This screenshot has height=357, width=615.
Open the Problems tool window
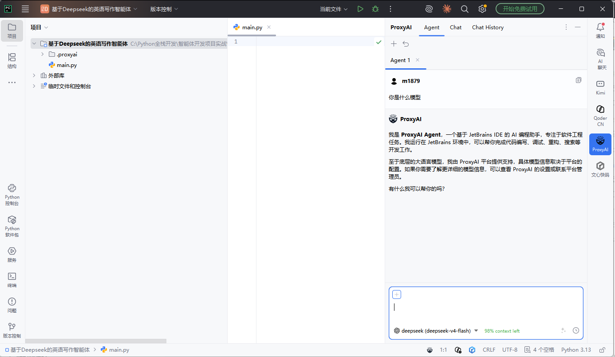pyautogui.click(x=12, y=305)
